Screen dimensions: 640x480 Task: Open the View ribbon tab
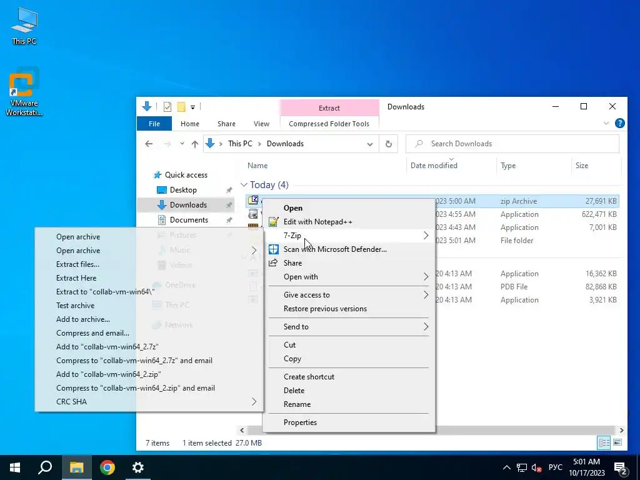tap(261, 124)
